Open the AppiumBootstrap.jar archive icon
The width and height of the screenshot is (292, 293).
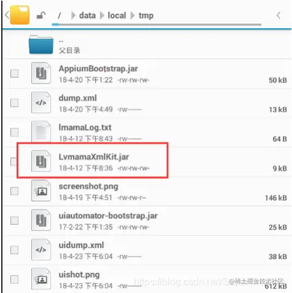[41, 73]
